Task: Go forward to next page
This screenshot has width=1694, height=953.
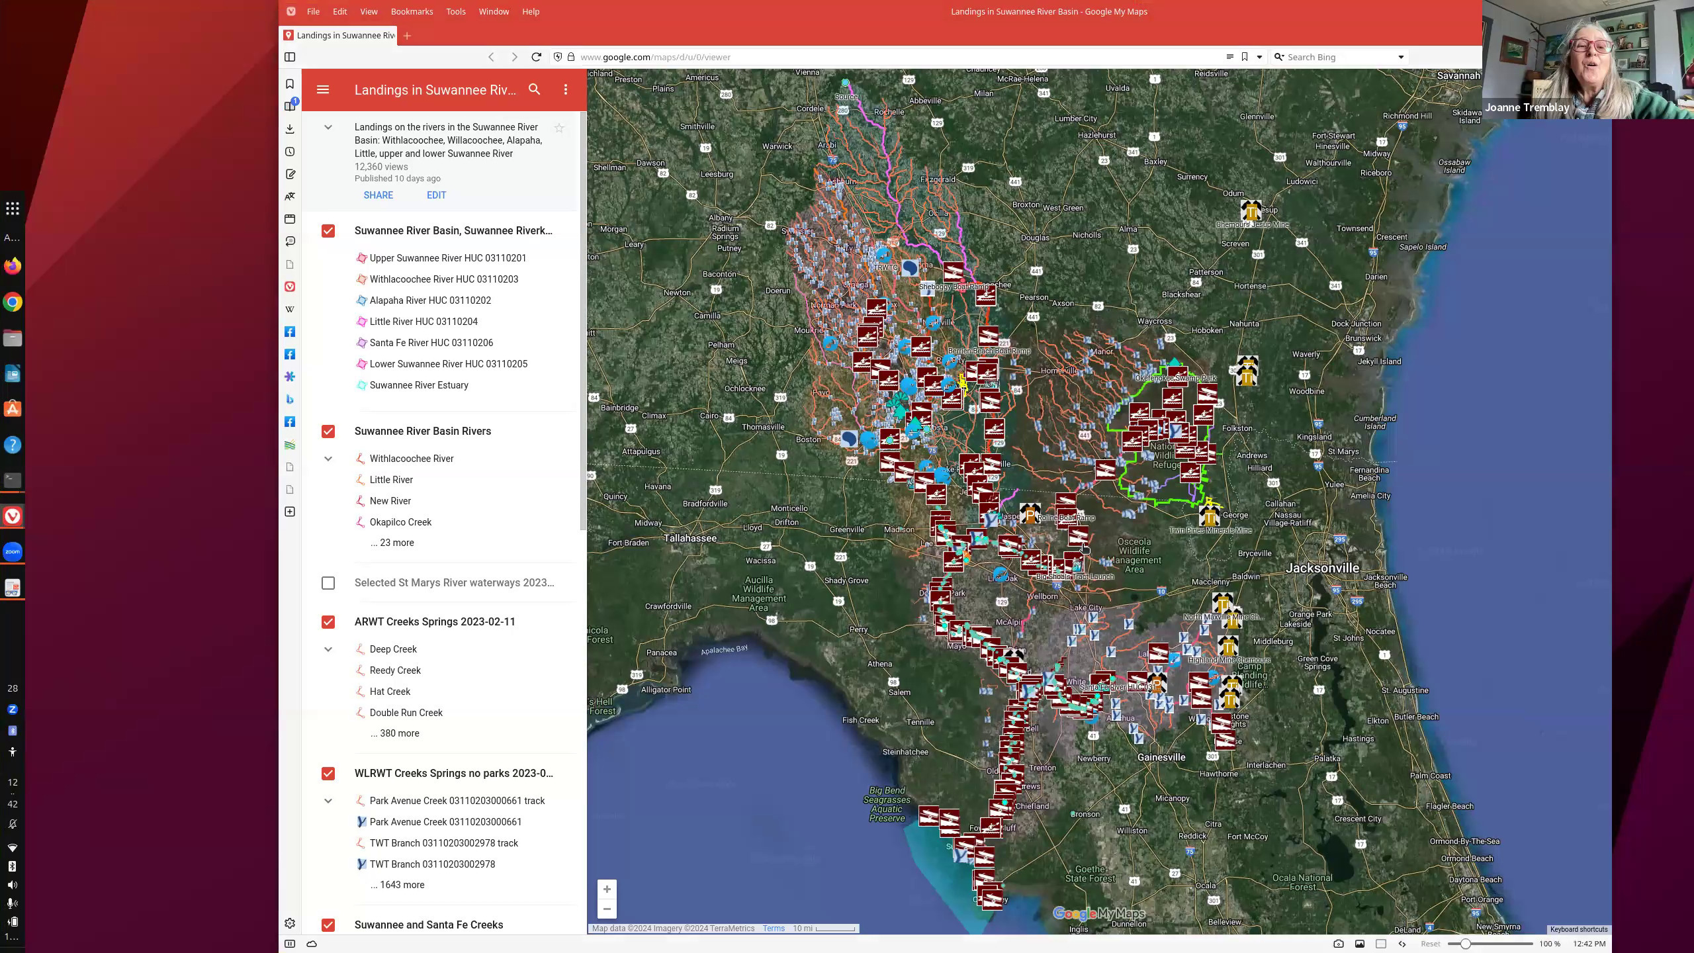Action: coord(514,57)
